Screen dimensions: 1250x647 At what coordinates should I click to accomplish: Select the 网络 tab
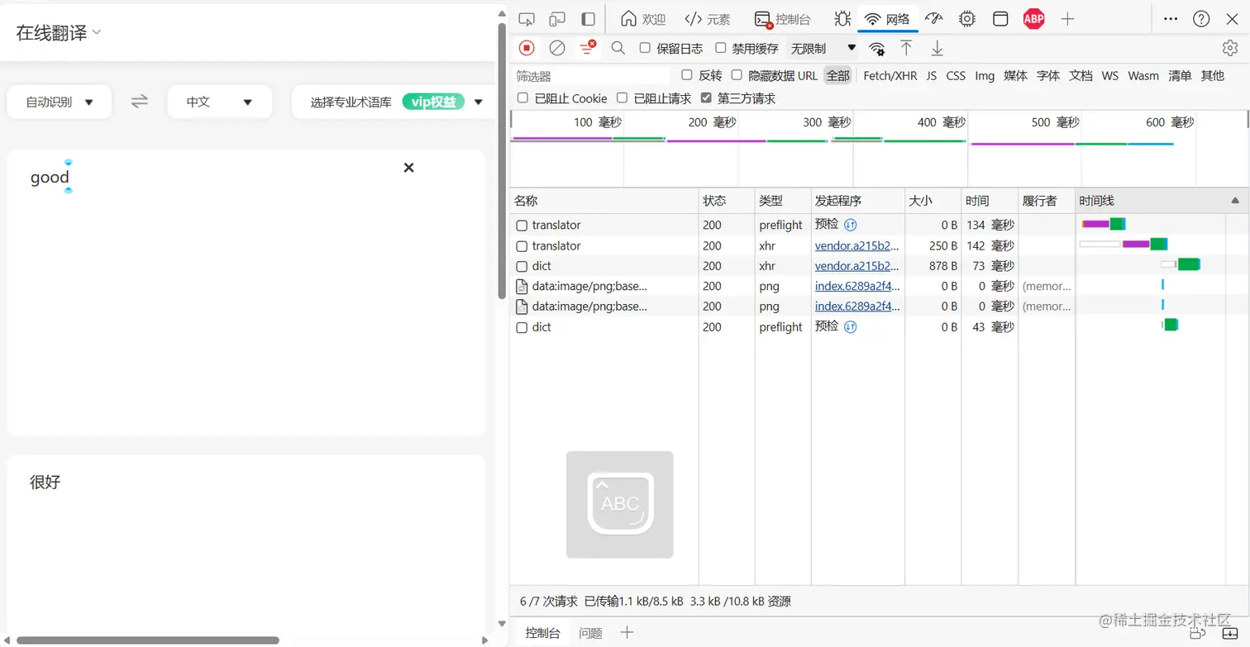(887, 19)
